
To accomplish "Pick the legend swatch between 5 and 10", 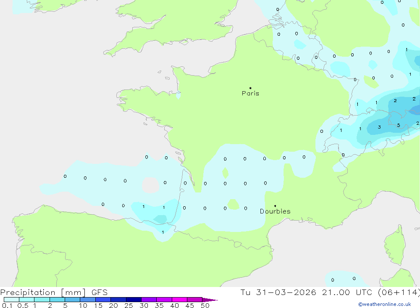I will 72,300.
